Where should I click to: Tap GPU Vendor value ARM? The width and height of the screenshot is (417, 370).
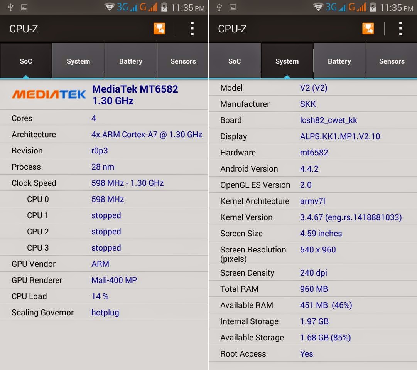point(100,264)
